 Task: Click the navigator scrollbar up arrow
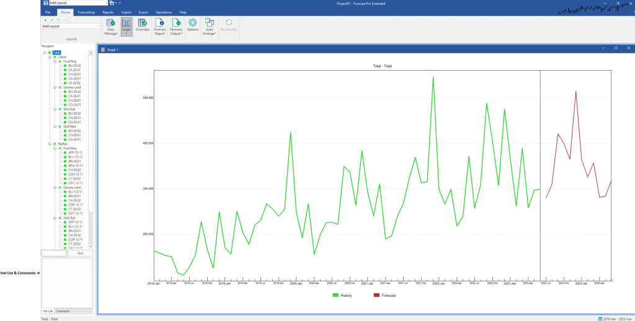[91, 53]
